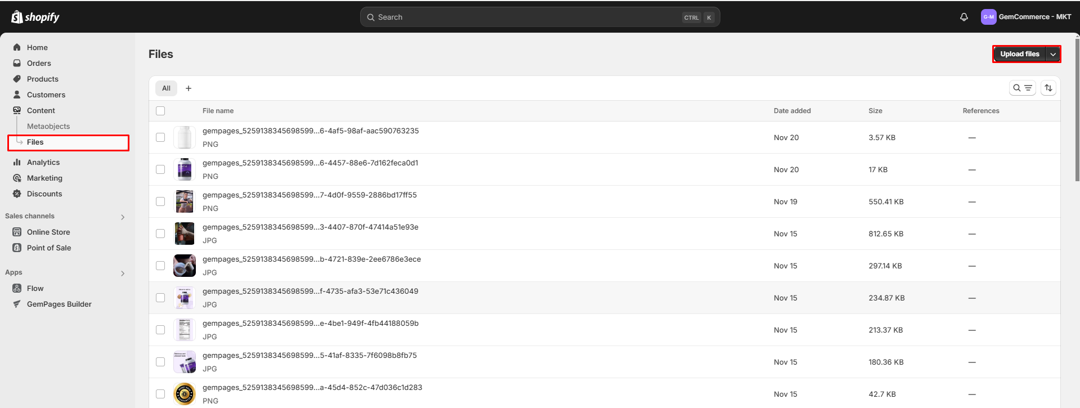Click the Flow app icon
This screenshot has height=408, width=1080.
tap(17, 288)
